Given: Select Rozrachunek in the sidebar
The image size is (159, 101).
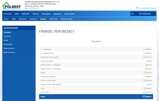Looking at the screenshot, I should [19, 44].
